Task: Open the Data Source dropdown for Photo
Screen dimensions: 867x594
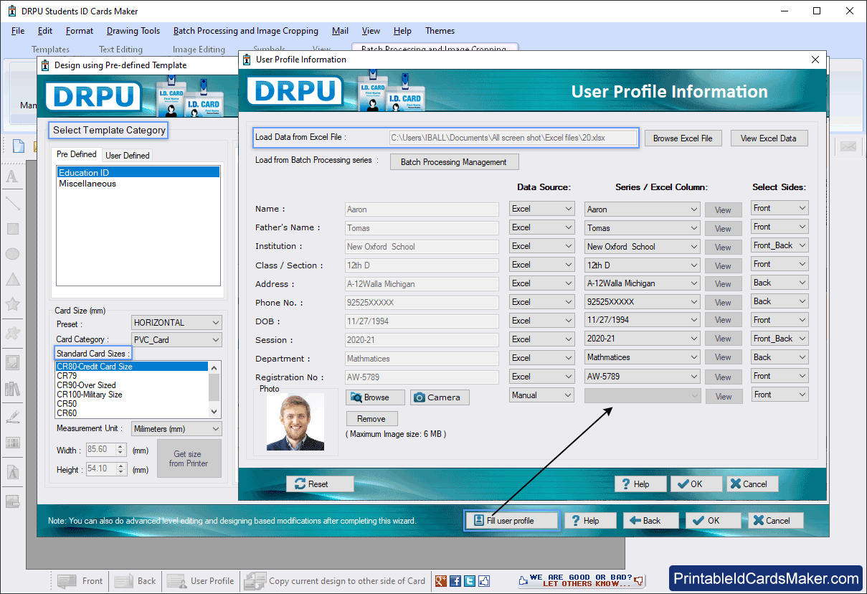Action: pos(542,395)
